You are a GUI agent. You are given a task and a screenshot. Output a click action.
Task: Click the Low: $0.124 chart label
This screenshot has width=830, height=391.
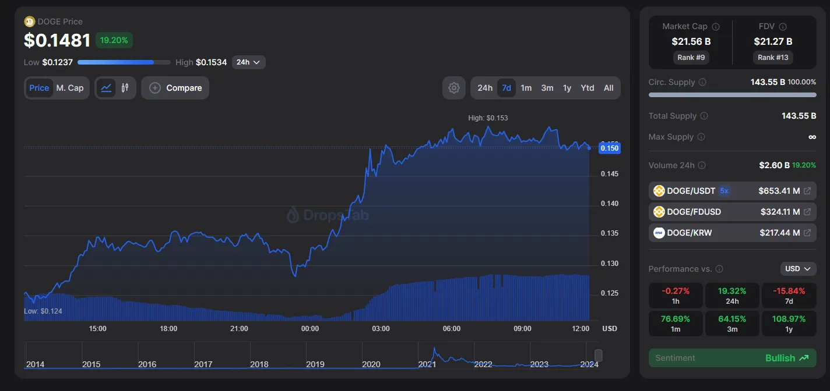point(43,311)
